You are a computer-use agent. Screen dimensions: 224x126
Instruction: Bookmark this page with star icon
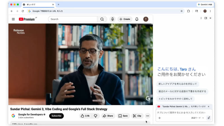[181, 11]
